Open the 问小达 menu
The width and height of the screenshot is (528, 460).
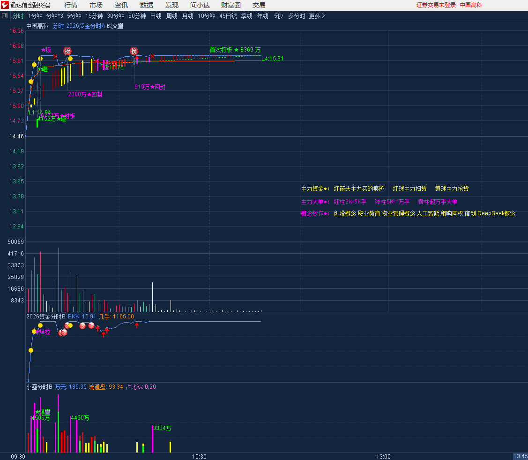coord(200,5)
